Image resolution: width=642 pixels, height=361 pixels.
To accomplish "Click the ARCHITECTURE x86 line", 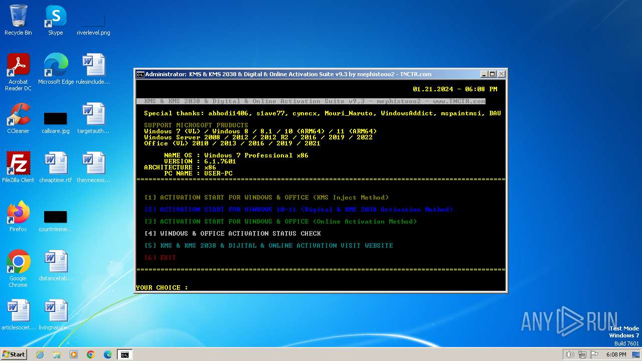I will [x=180, y=167].
